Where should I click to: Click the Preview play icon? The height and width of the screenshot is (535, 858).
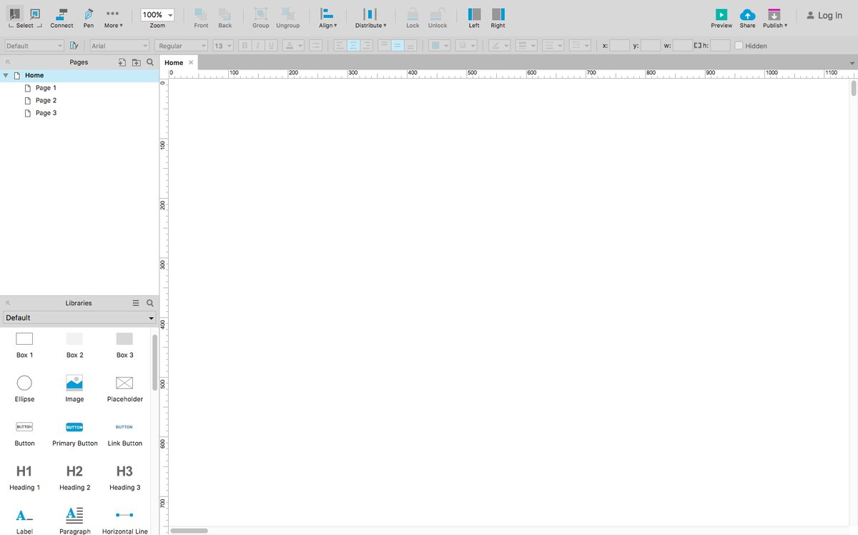tap(721, 14)
